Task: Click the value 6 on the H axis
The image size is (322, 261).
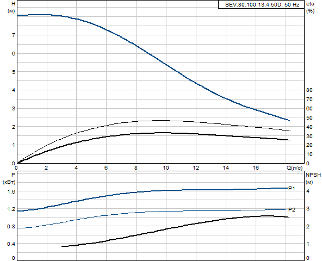Action: (14, 54)
